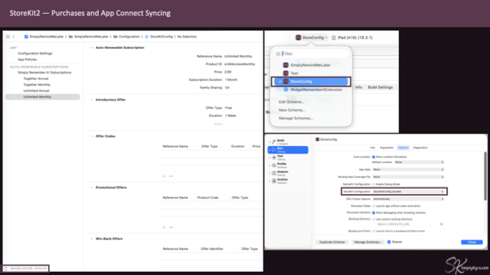The height and width of the screenshot is (275, 490).
Task: Collapse the Offer Codes section
Action: click(x=92, y=136)
